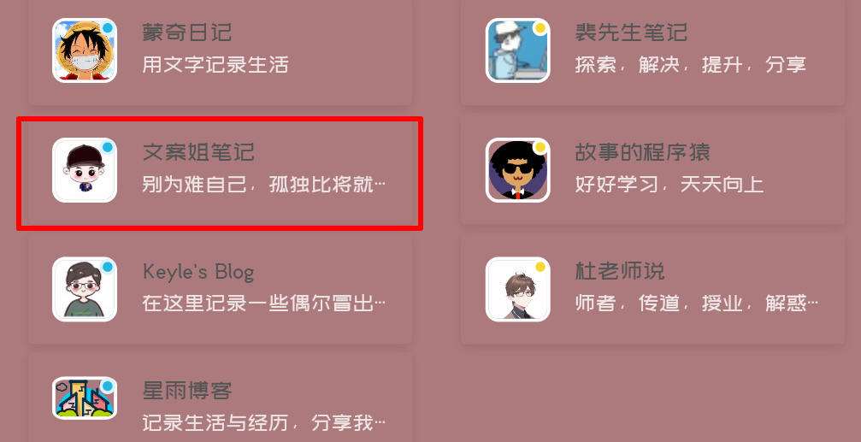Click blue status dot on 蒙奇日记 avatar
This screenshot has width=861, height=442.
click(x=108, y=28)
